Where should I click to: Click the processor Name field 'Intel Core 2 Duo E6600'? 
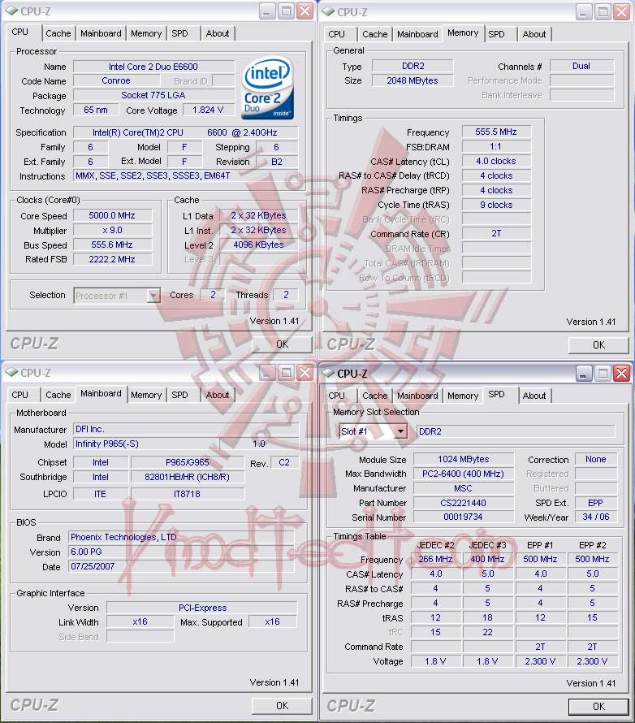(153, 67)
